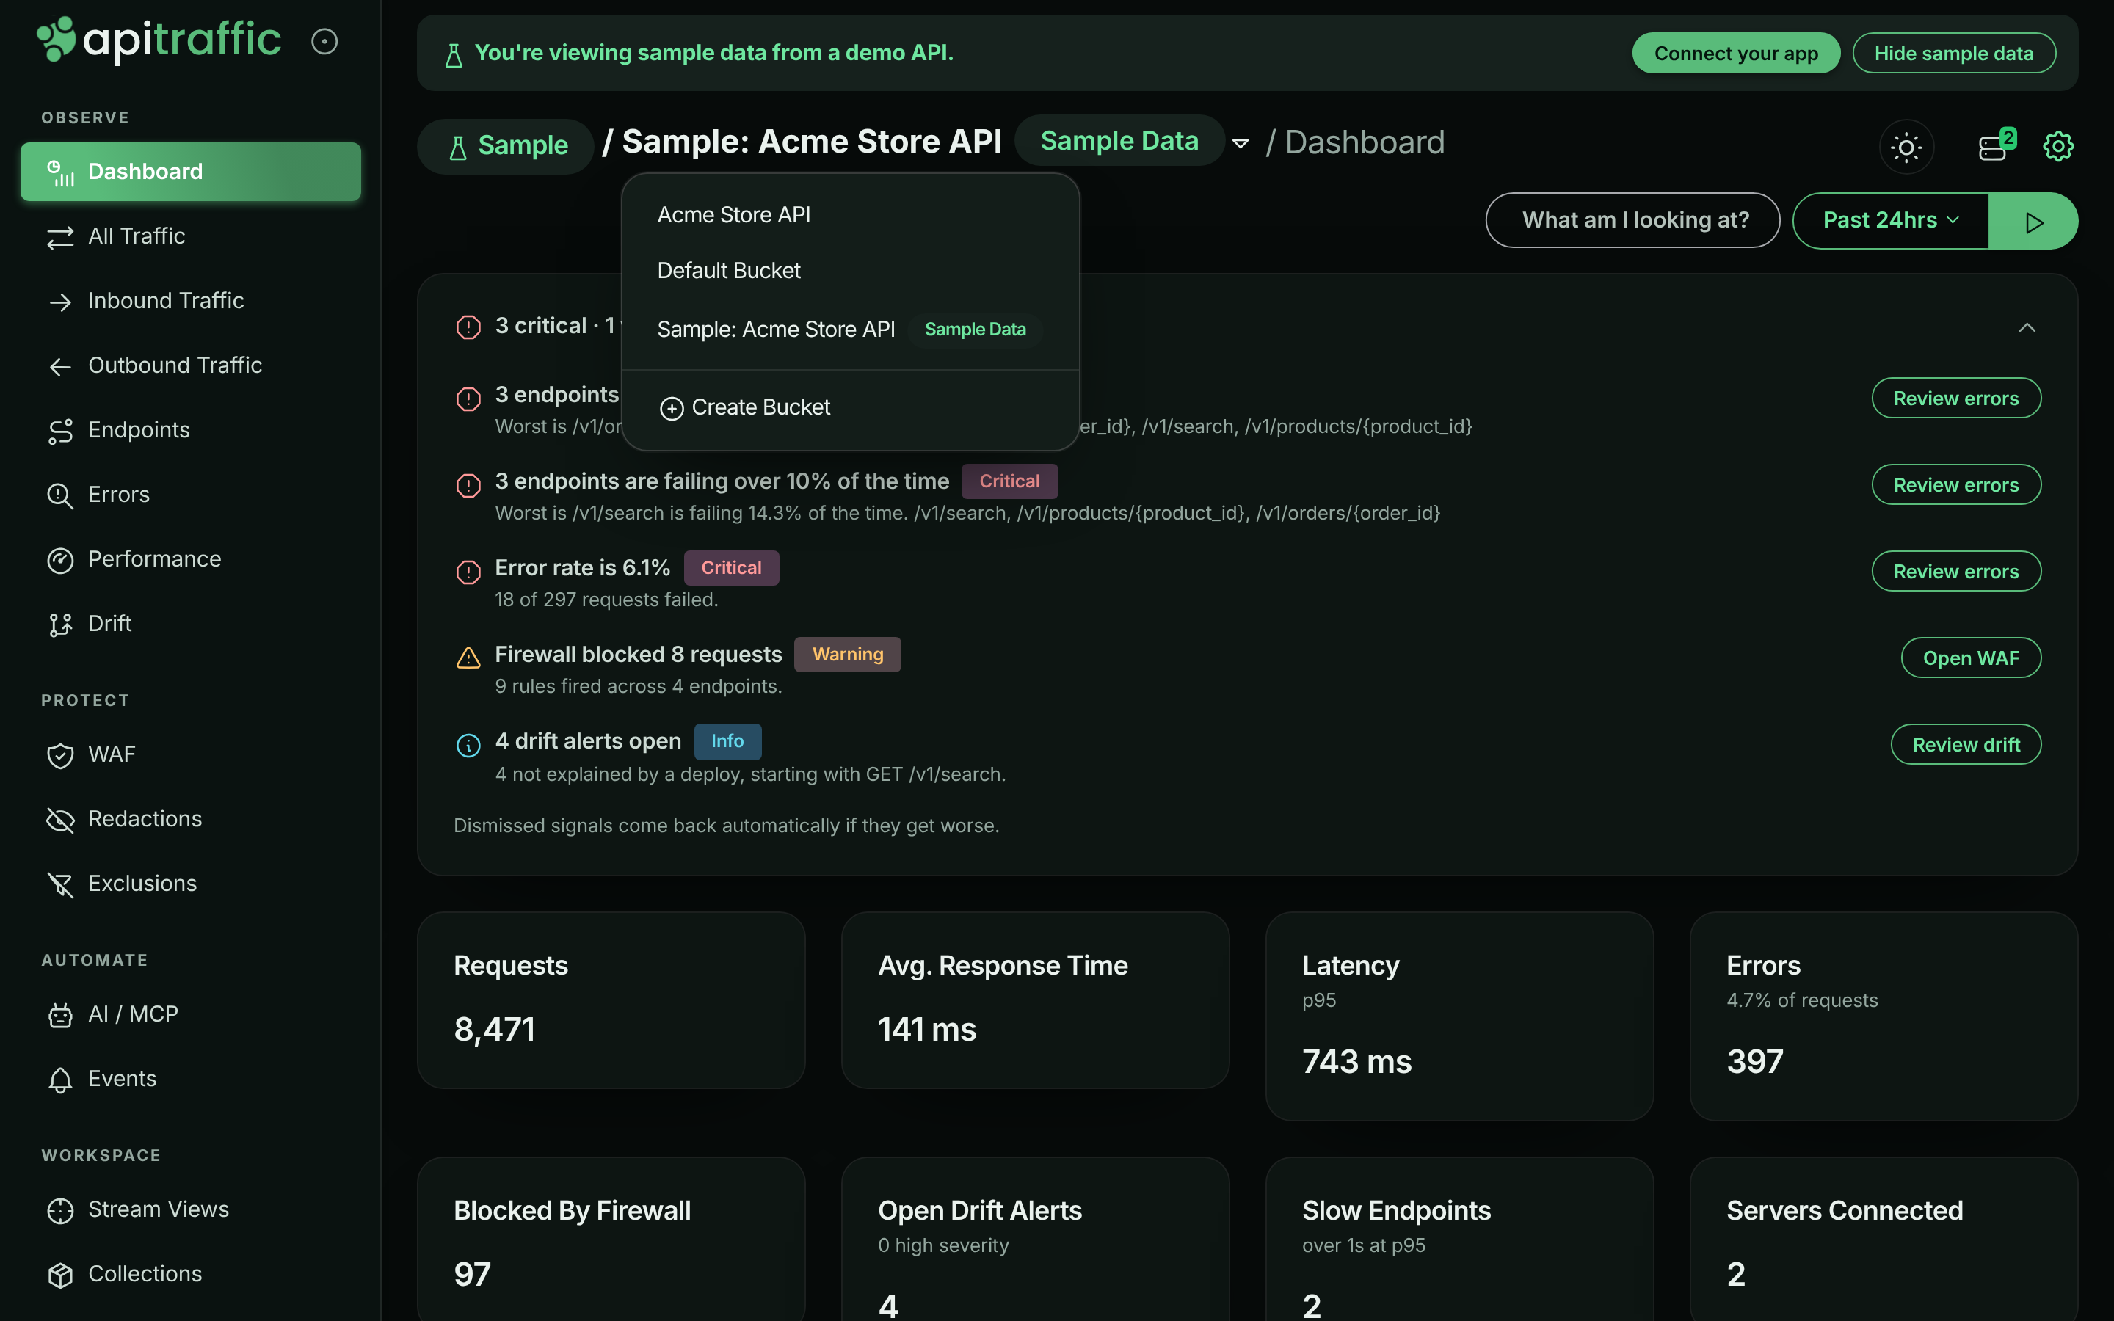Click Create Bucket in menu

pyautogui.click(x=850, y=408)
